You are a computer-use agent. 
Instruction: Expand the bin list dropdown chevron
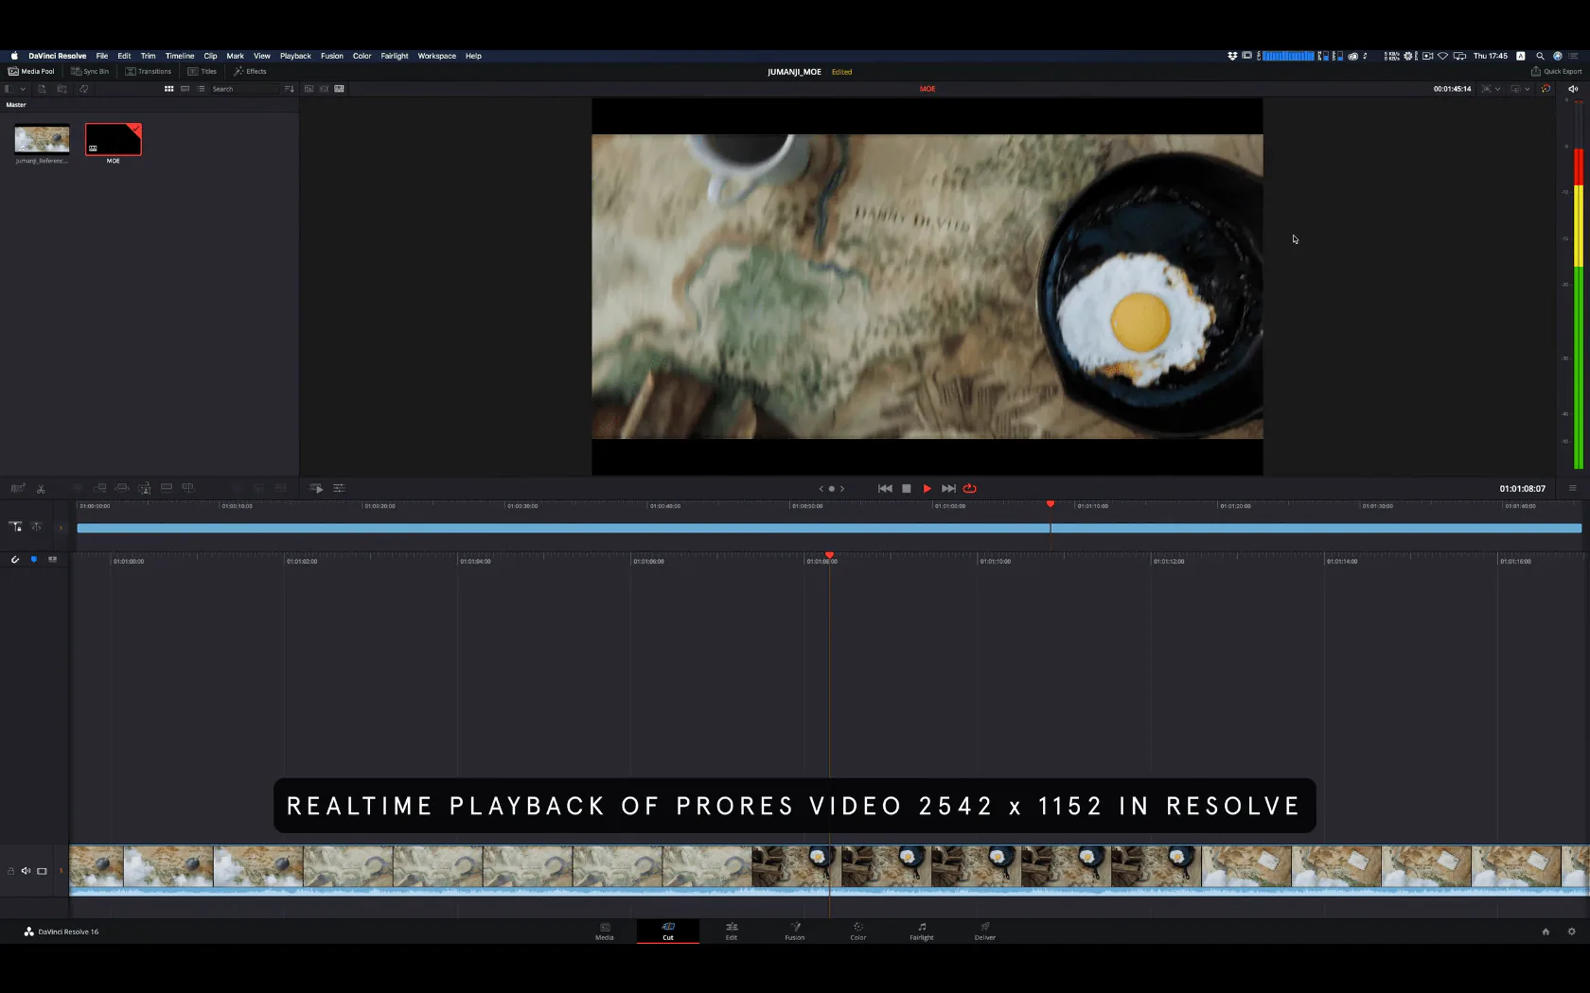tap(23, 89)
